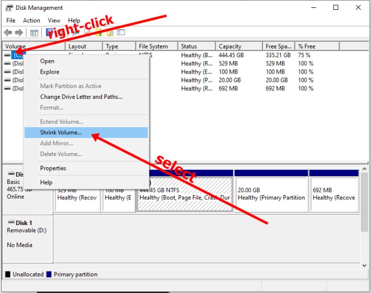Click the greyed Delete Volume entry
Screen dimensions: 371x293
86,154
